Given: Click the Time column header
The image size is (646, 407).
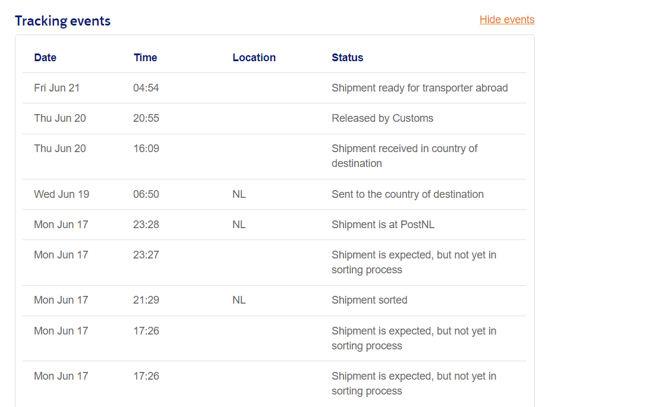Looking at the screenshot, I should (x=145, y=58).
